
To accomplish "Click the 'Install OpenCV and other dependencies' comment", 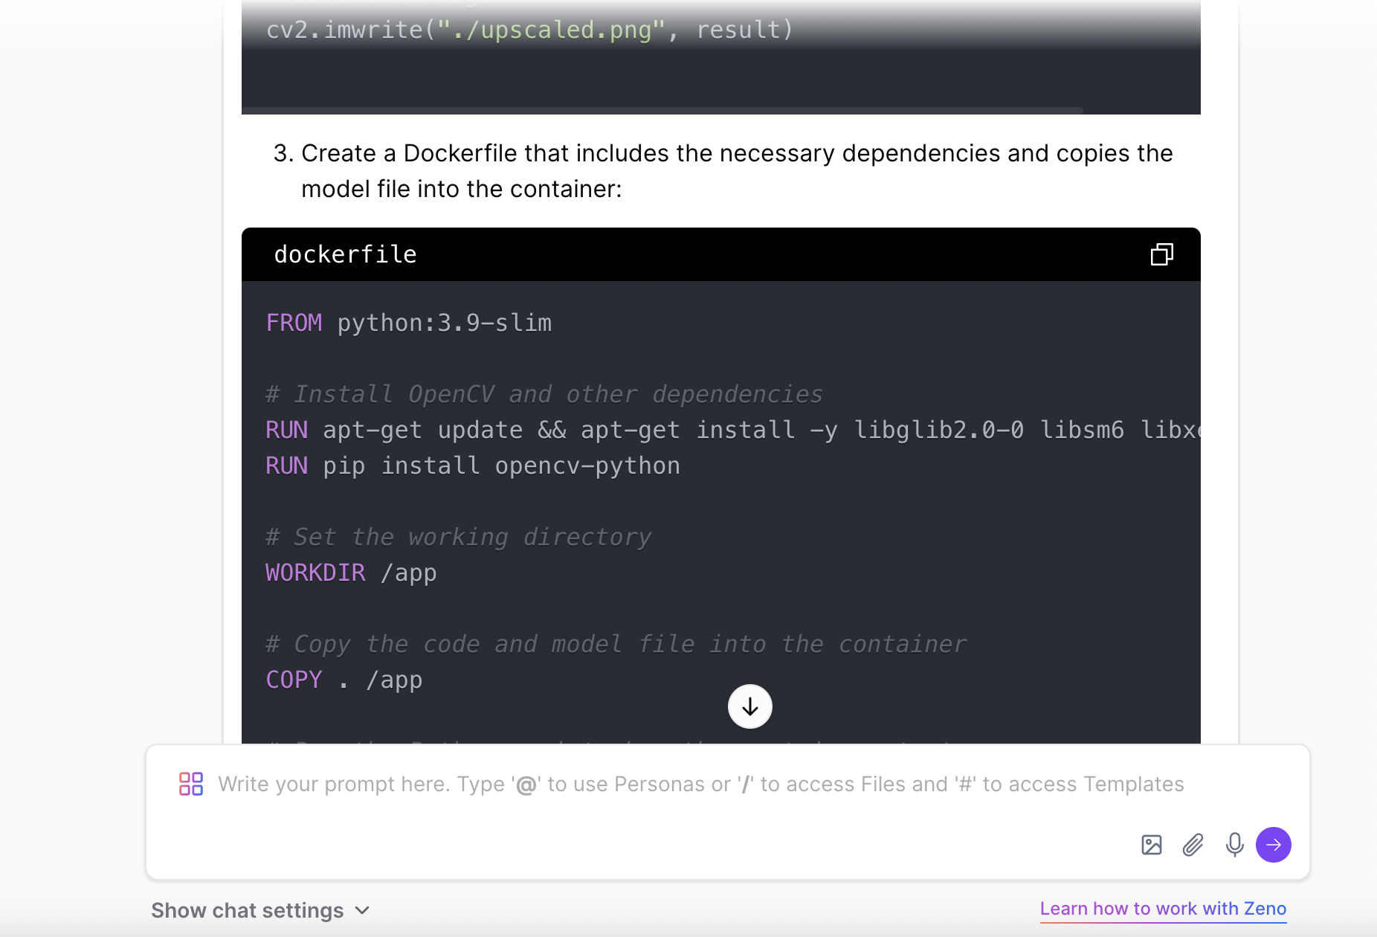I will [x=544, y=394].
